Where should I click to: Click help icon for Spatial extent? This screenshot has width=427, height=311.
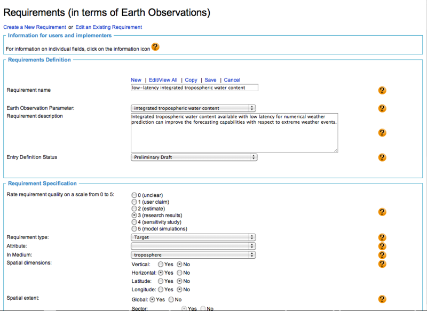pyautogui.click(x=382, y=299)
